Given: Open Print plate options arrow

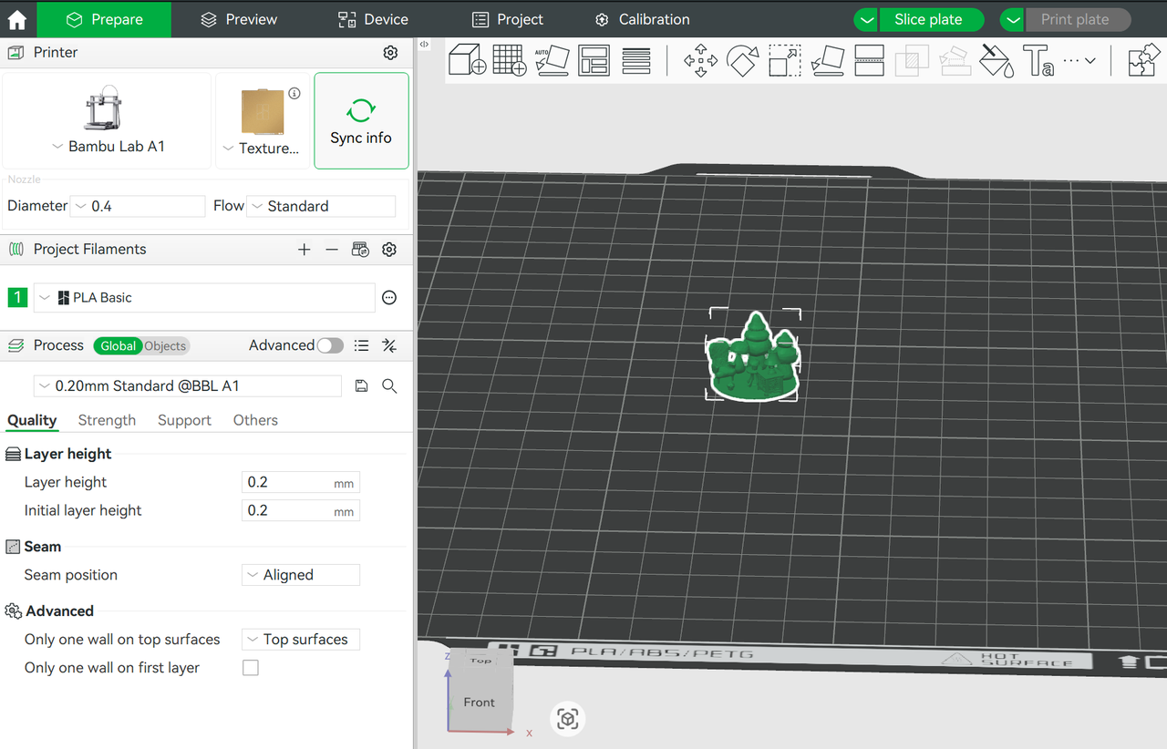Looking at the screenshot, I should 1012,20.
